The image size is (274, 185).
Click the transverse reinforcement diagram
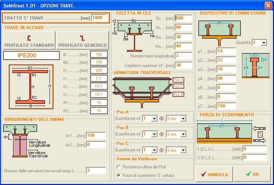141,91
